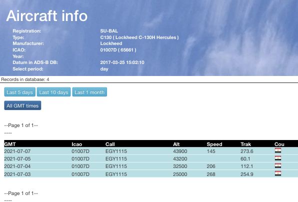The height and width of the screenshot is (202, 298).
Task: Click speed value 145
Action: (211, 151)
